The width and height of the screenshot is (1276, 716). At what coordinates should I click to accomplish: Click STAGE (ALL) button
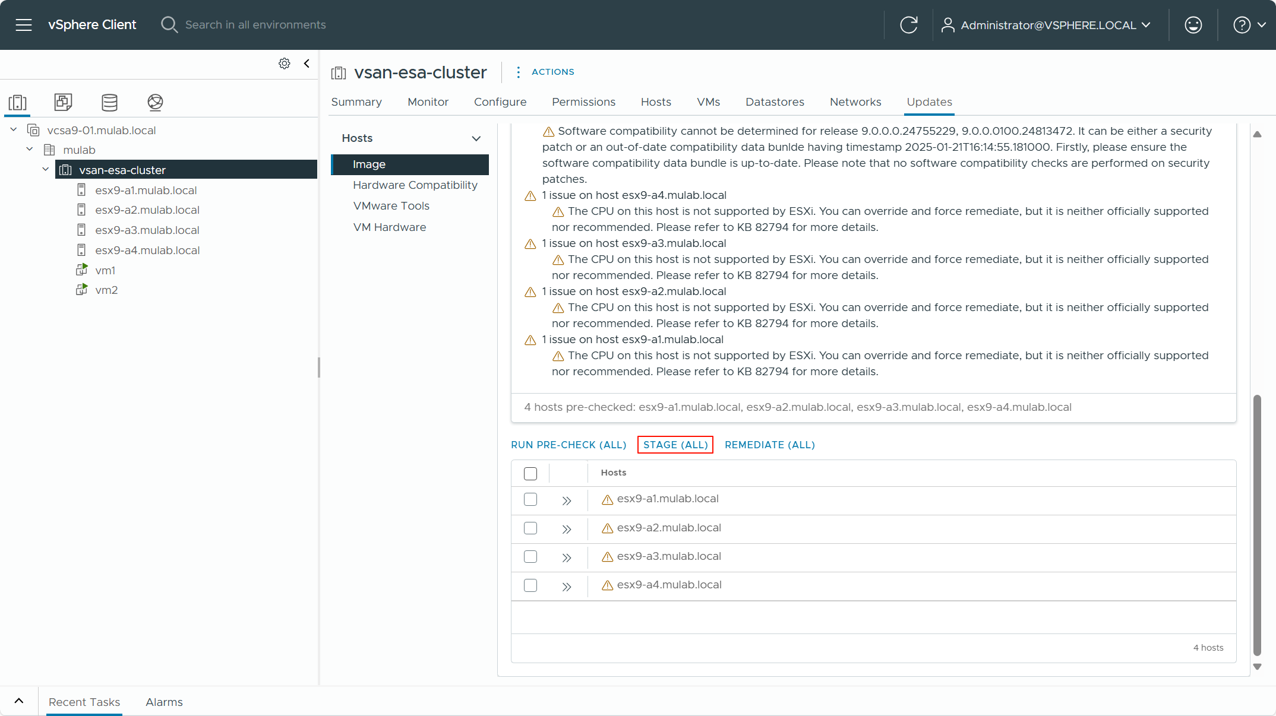675,445
